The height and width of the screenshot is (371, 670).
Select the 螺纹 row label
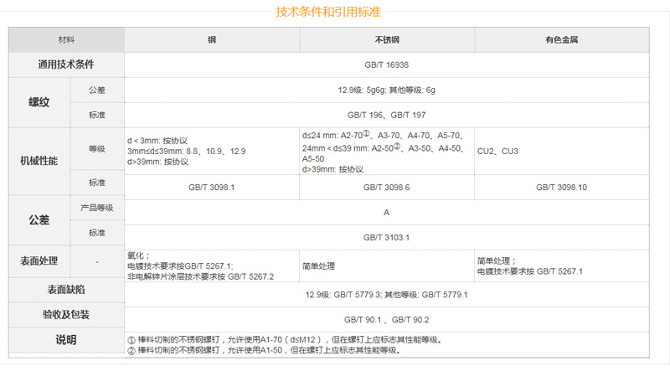[x=39, y=102]
